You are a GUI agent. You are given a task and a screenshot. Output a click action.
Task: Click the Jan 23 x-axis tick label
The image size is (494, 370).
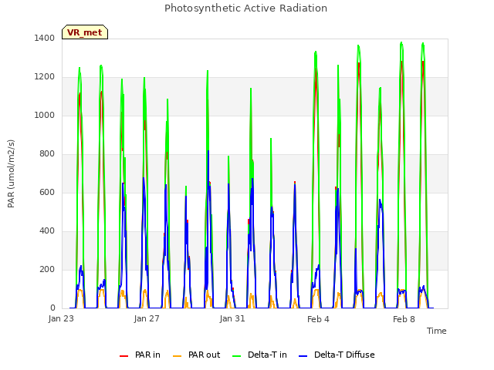[61, 318]
